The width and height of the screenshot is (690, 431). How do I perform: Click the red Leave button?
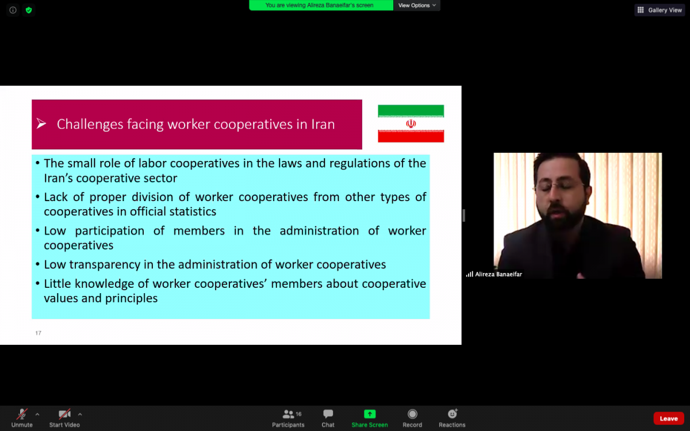(x=668, y=418)
